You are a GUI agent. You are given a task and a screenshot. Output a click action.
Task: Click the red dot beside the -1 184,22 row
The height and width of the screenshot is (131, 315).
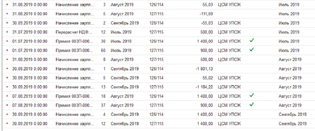click(7, 87)
